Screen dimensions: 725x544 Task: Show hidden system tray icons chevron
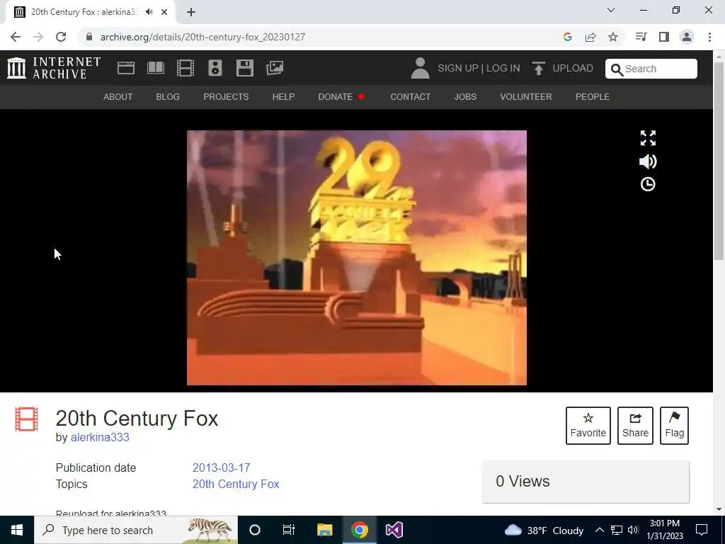[599, 530]
